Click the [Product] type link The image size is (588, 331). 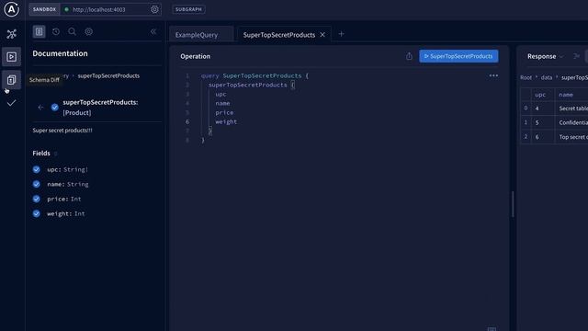point(77,112)
